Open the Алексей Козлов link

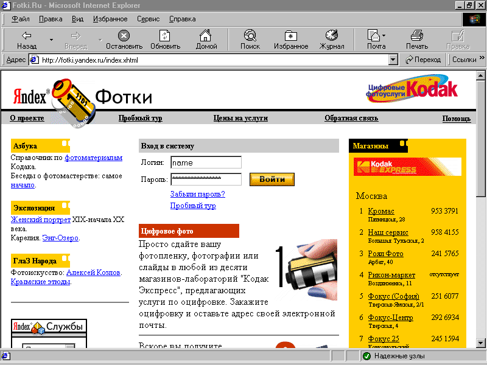[x=94, y=273]
